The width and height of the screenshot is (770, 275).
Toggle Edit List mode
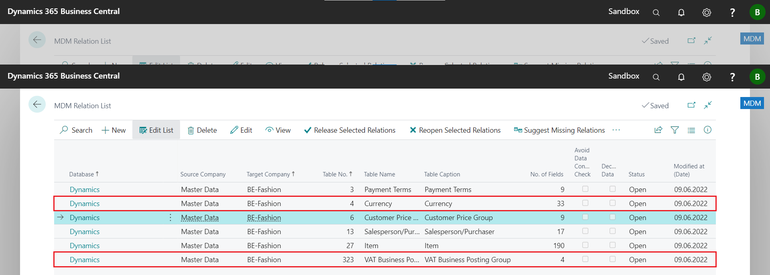click(156, 130)
